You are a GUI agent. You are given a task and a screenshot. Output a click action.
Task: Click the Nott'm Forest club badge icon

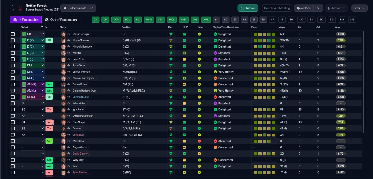coord(20,8)
